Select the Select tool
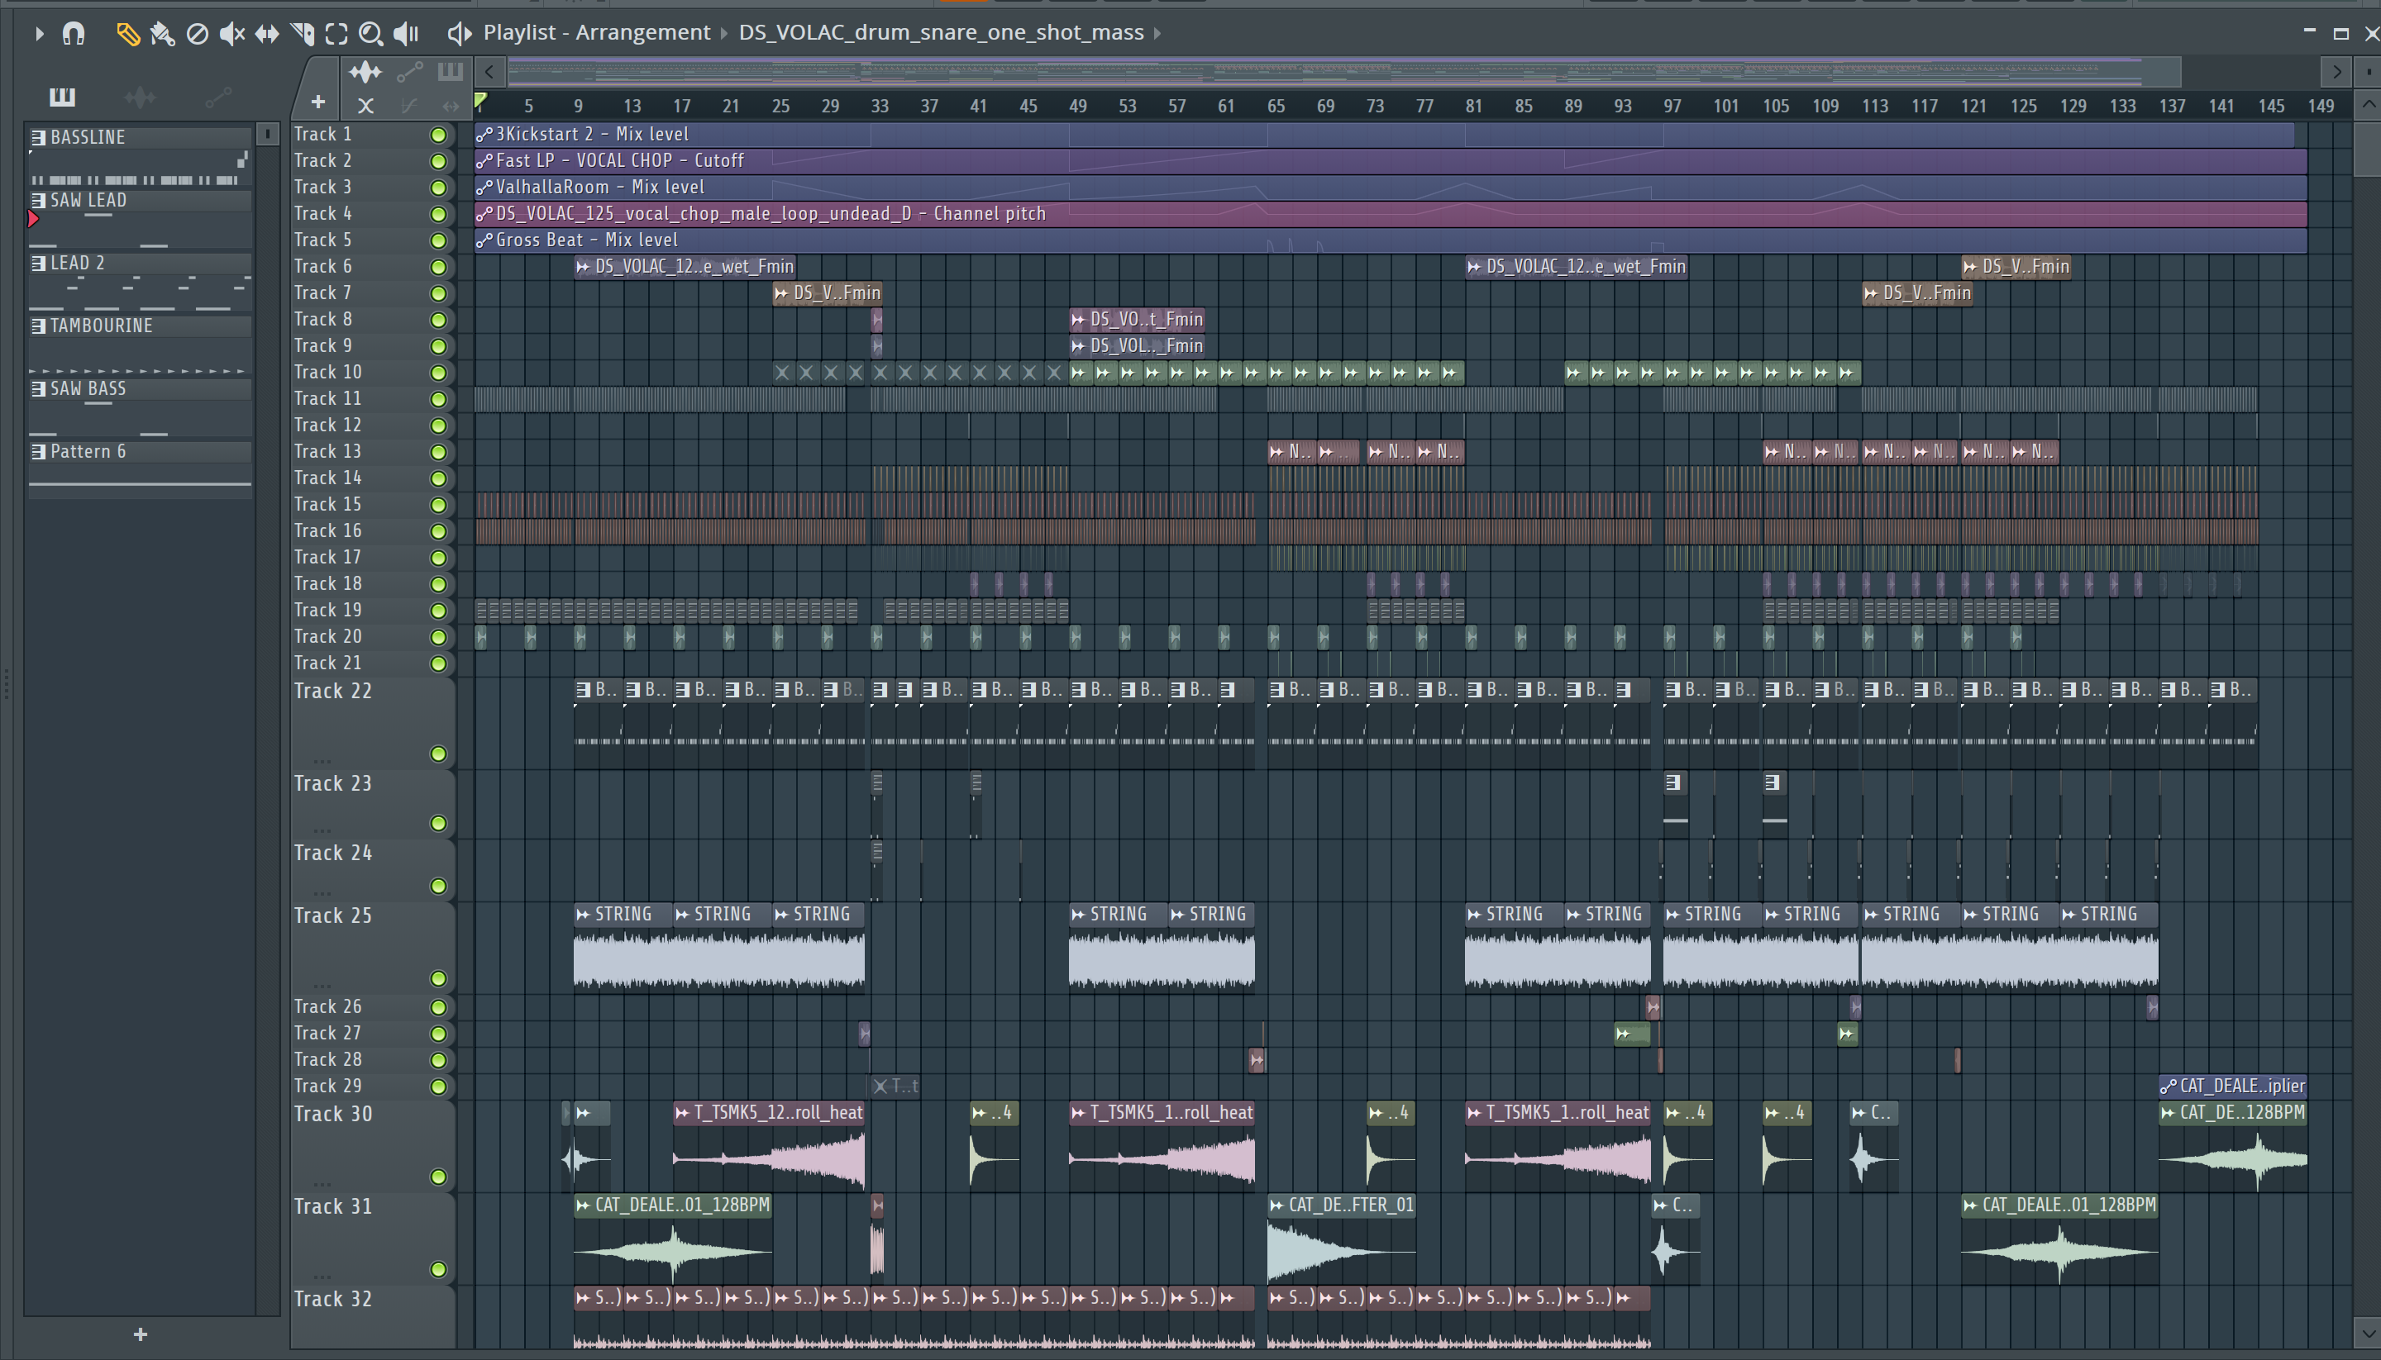Image resolution: width=2381 pixels, height=1360 pixels. tap(336, 35)
